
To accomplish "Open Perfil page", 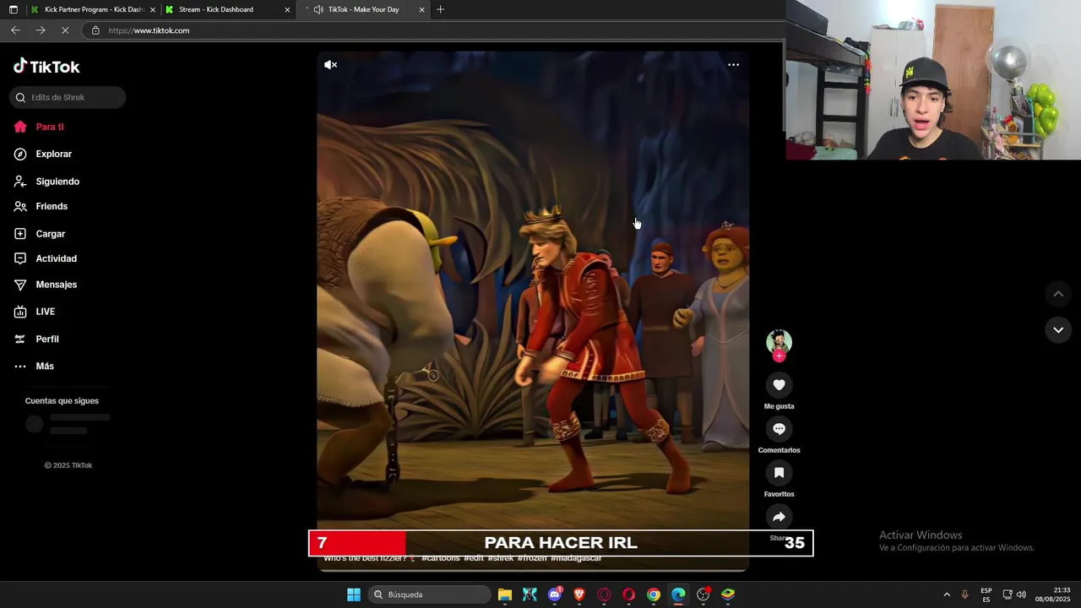I will coord(47,339).
